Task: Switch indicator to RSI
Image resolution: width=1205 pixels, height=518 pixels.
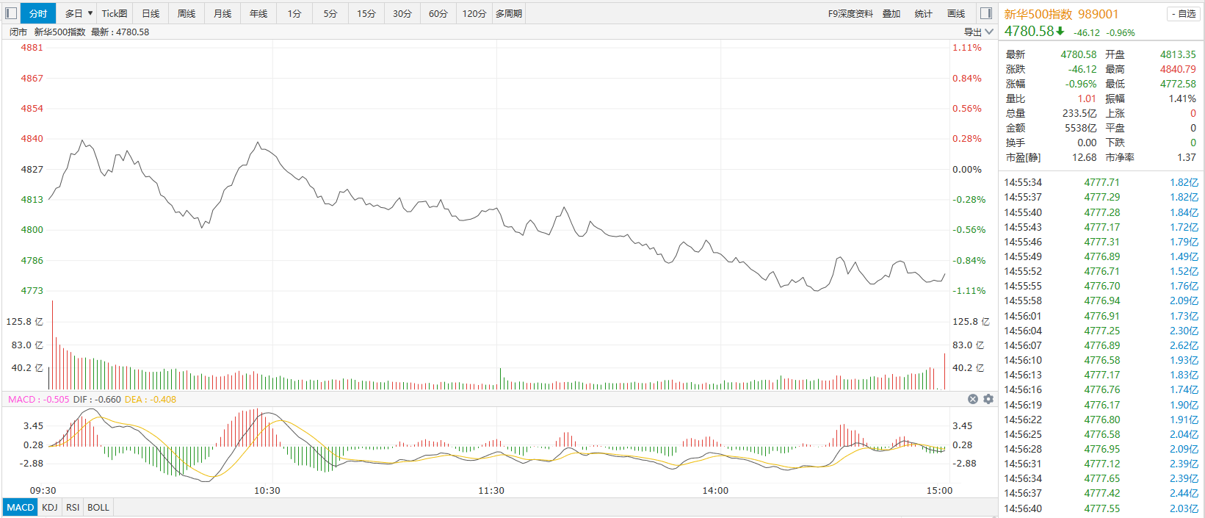Action: [x=73, y=507]
